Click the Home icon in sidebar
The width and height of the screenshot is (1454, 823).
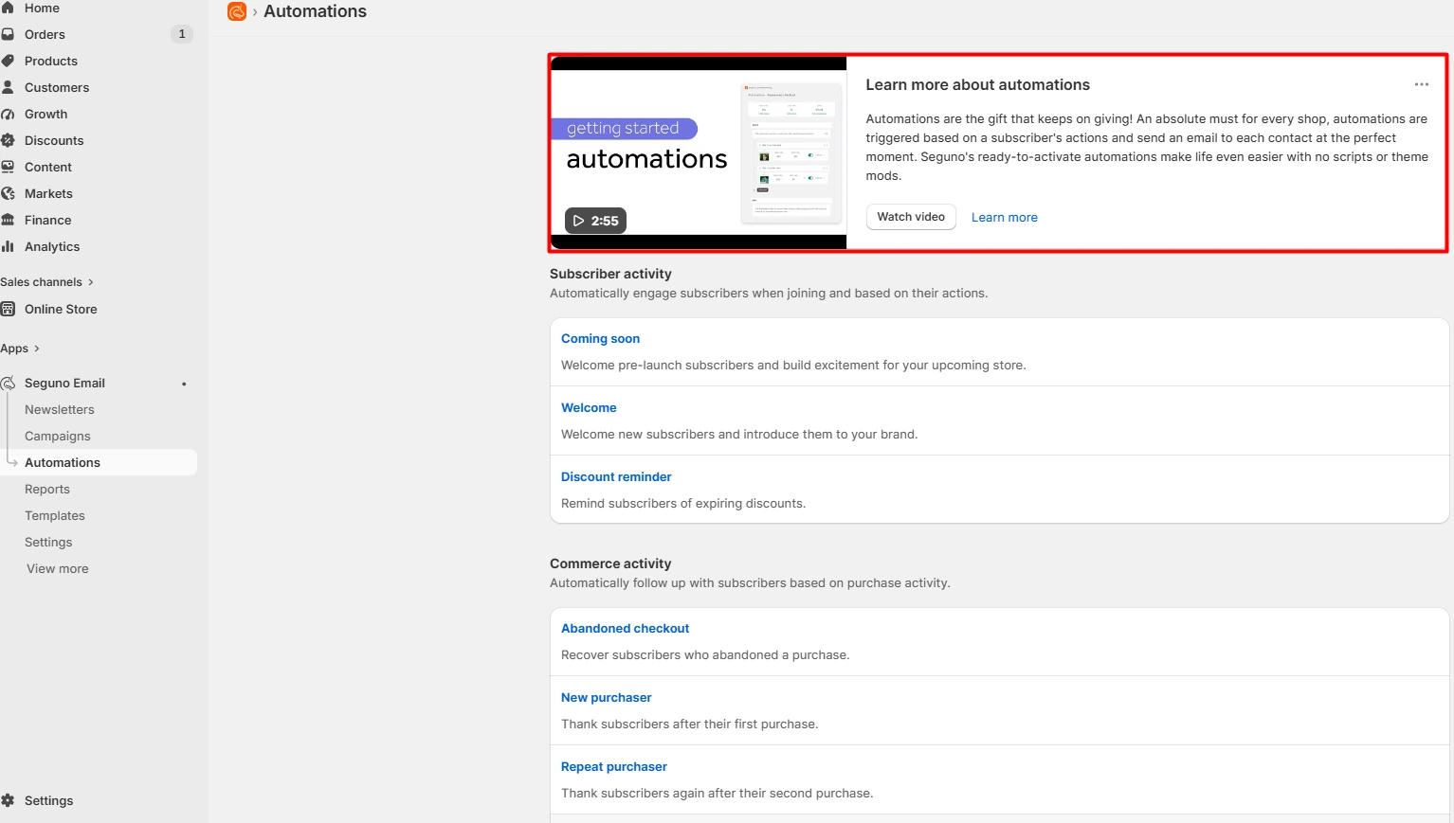pos(8,8)
